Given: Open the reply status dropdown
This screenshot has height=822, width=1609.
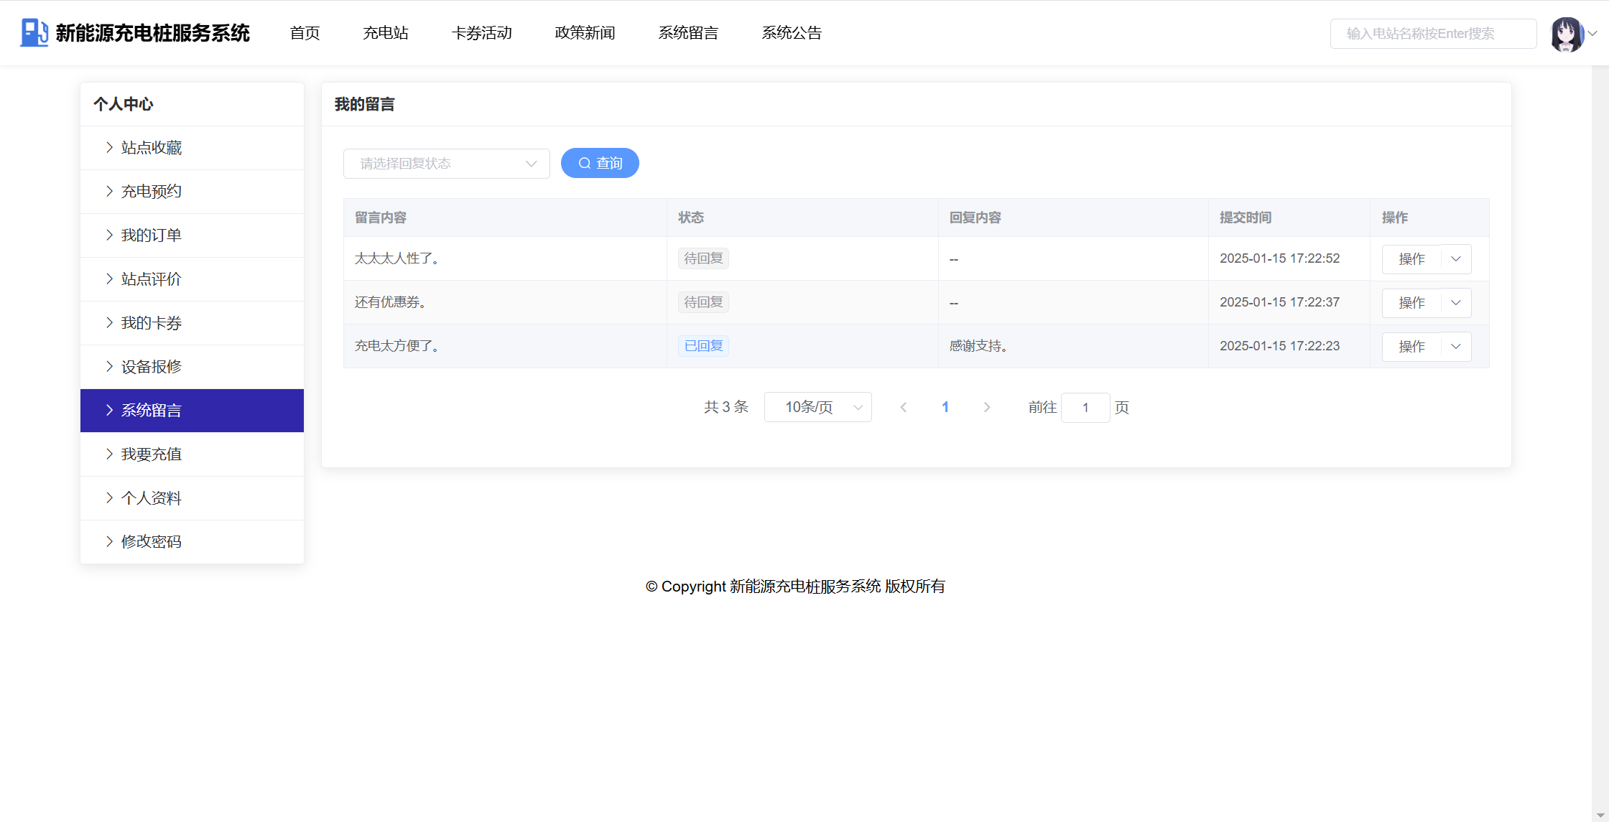Looking at the screenshot, I should (x=446, y=164).
